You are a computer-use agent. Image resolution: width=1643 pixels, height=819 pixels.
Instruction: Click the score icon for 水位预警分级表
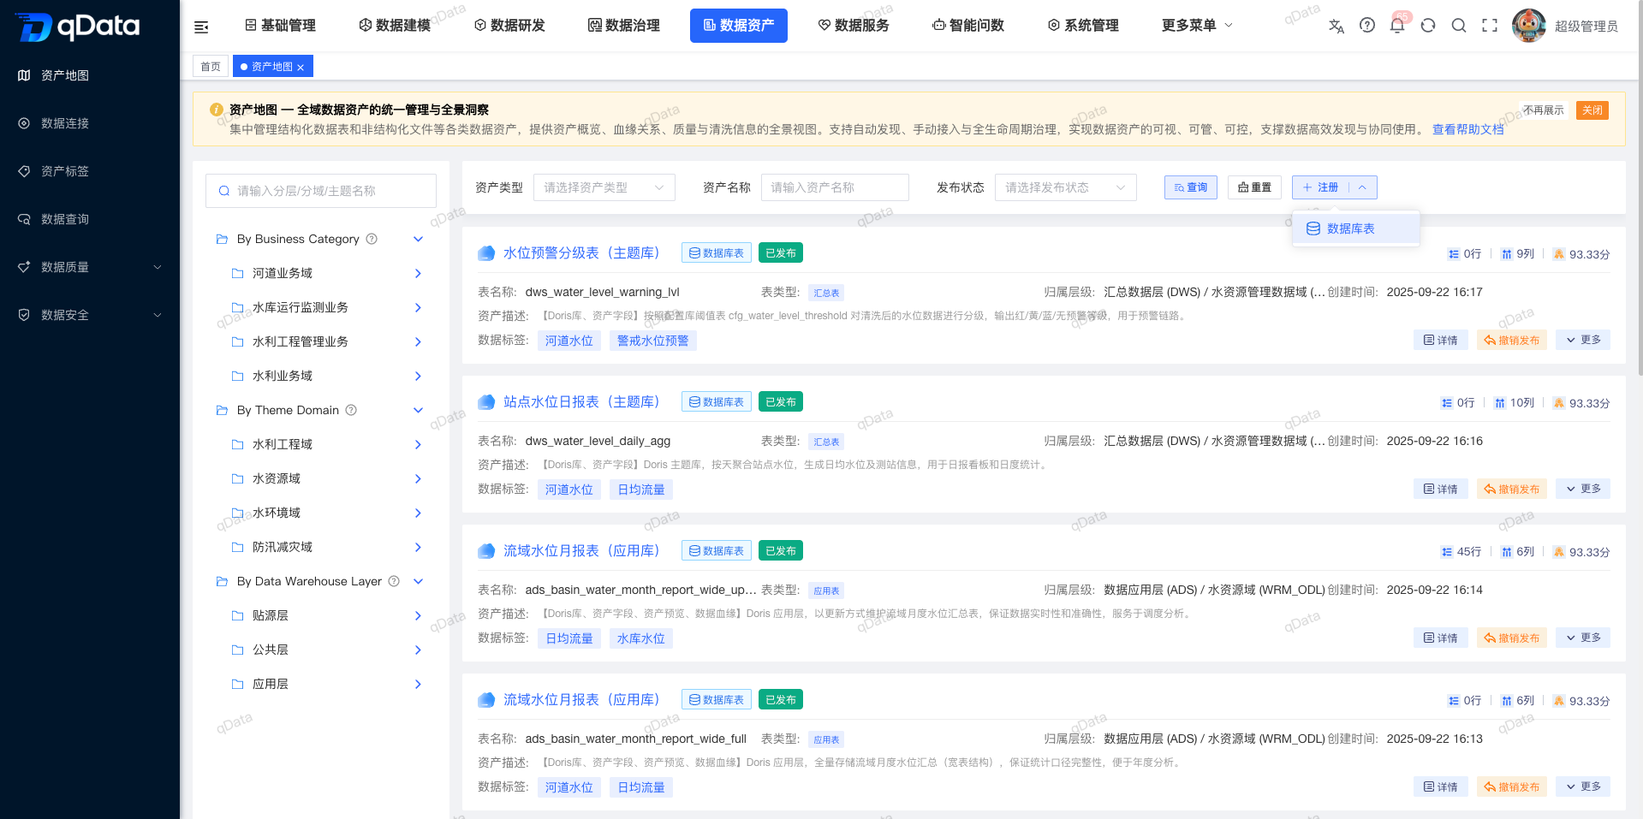[1559, 254]
